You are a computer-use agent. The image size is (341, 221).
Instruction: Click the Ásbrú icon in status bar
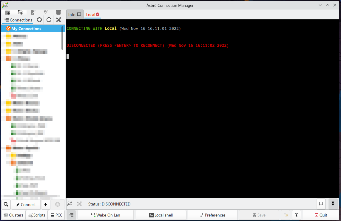point(70,204)
